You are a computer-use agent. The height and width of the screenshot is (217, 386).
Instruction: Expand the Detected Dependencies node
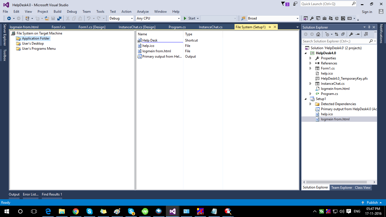(311, 104)
